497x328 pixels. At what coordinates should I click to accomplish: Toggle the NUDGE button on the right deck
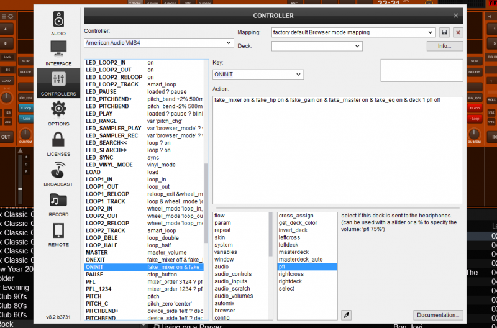click(475, 72)
